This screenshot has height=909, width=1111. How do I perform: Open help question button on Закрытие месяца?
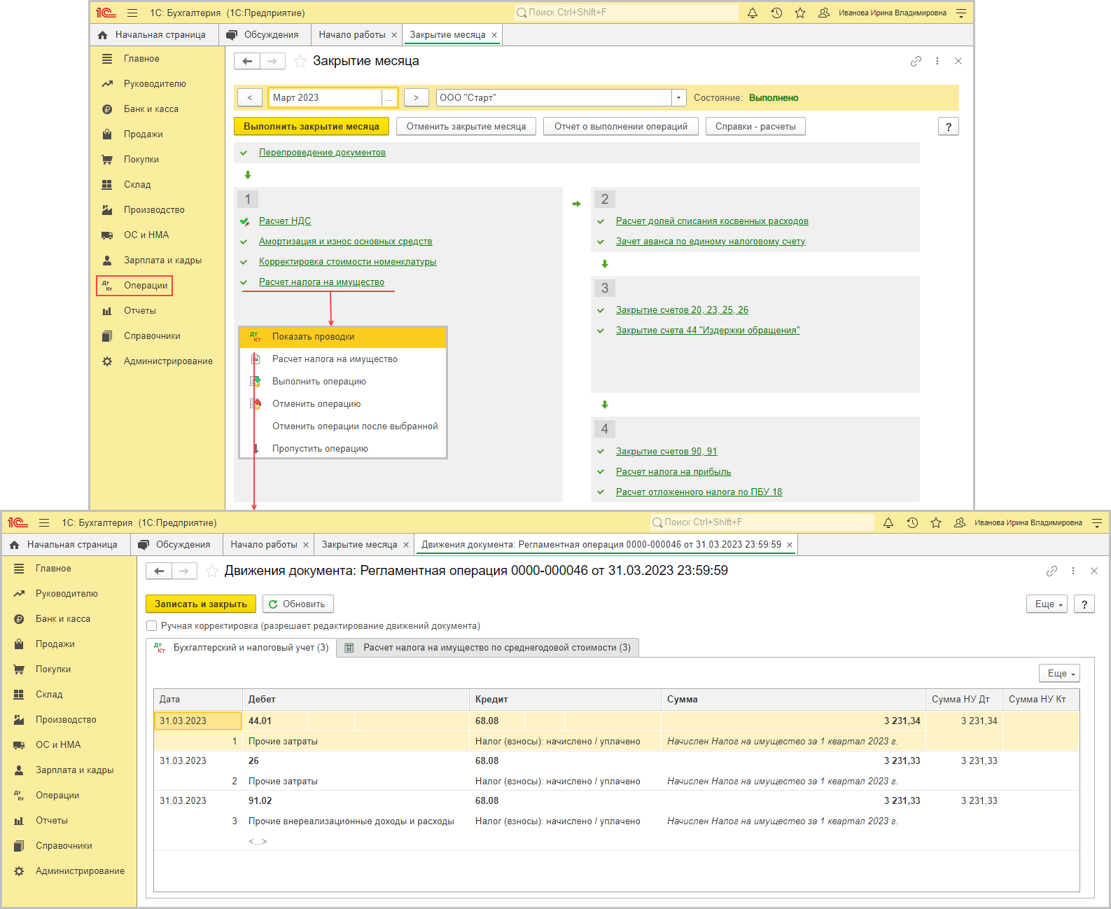pos(949,127)
